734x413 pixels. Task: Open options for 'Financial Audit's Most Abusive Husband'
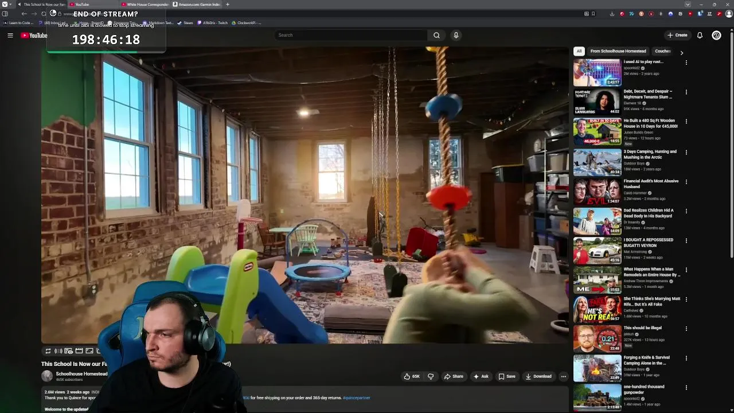(686, 182)
